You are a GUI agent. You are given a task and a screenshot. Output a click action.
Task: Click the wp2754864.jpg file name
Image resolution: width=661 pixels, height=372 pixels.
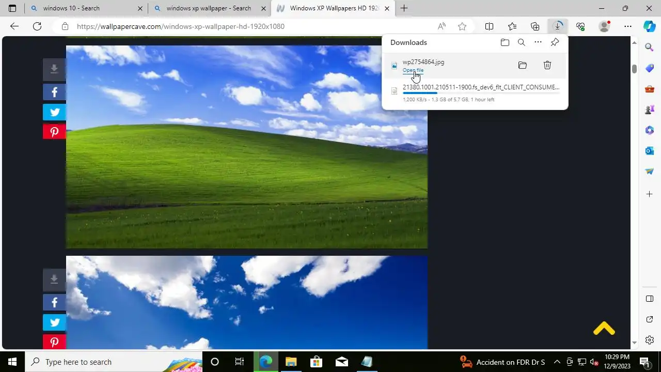pos(423,62)
